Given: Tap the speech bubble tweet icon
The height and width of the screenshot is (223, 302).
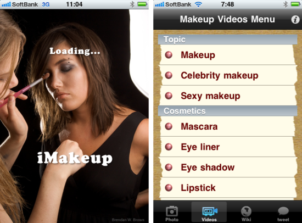Looking at the screenshot, I should coord(283,211).
